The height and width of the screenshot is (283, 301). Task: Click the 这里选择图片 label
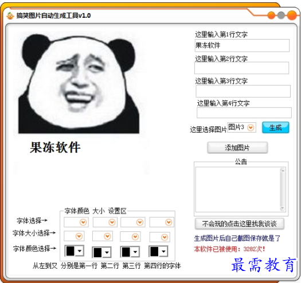pos(208,129)
